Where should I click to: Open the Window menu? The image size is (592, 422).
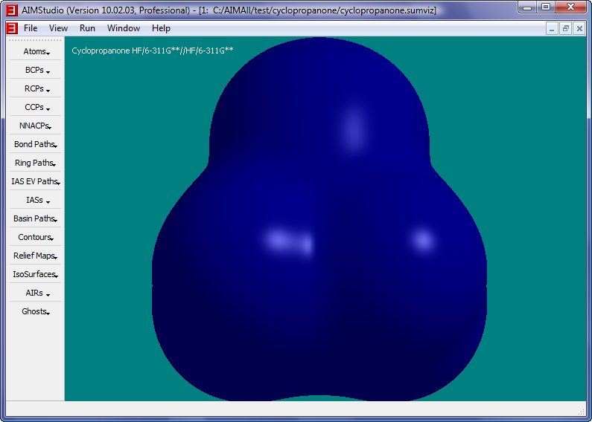coord(123,28)
